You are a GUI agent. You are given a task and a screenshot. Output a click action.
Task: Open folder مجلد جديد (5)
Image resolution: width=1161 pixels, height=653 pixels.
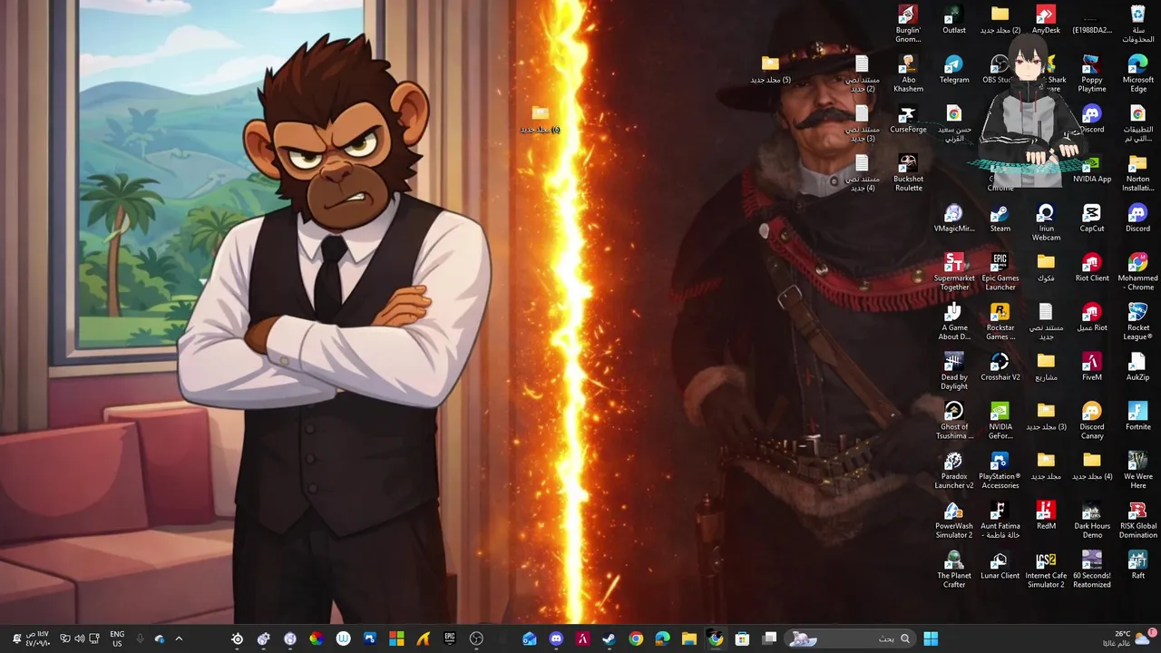click(770, 69)
